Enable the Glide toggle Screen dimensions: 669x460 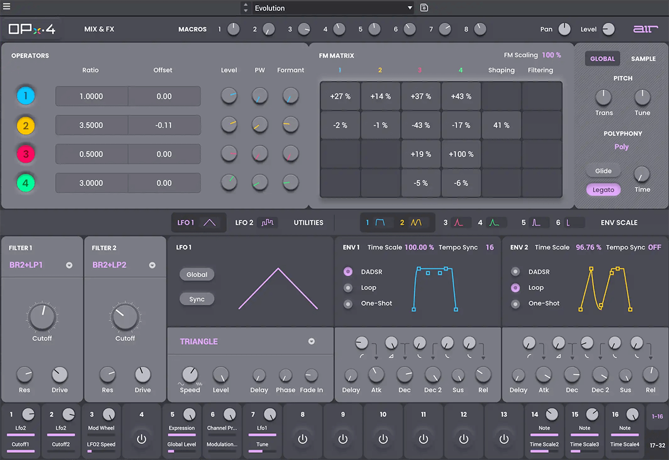point(603,171)
